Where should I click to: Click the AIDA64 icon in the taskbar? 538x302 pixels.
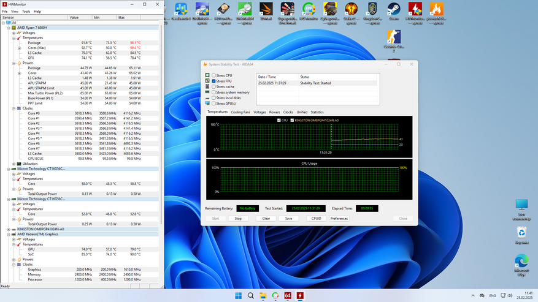288,296
